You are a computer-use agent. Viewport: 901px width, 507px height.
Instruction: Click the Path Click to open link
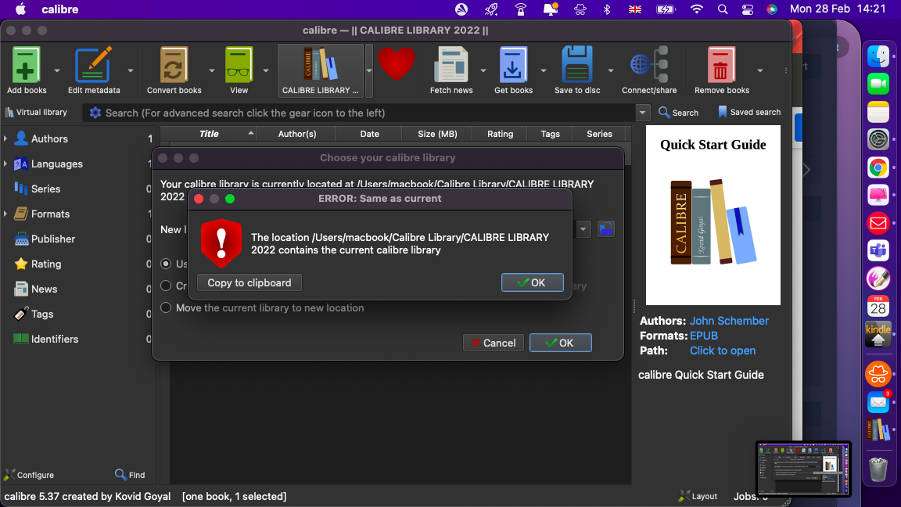click(723, 351)
